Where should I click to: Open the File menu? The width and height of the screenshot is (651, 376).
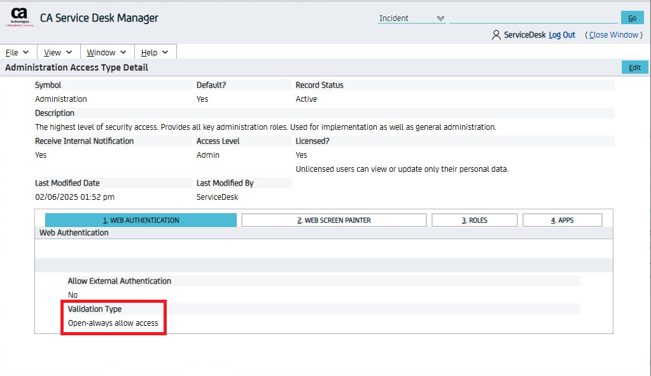17,52
